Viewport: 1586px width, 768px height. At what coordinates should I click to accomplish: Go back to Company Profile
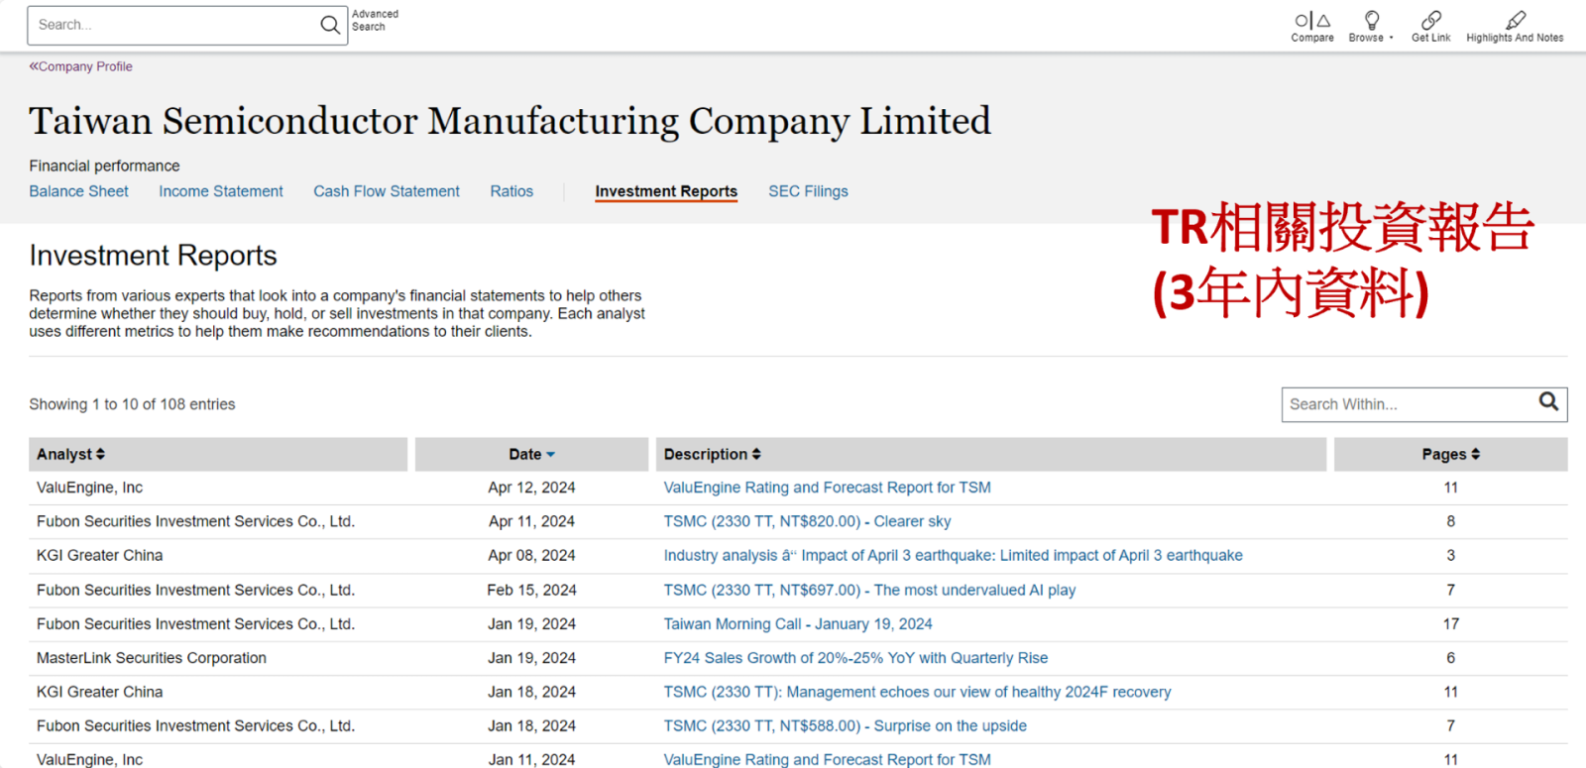click(81, 66)
